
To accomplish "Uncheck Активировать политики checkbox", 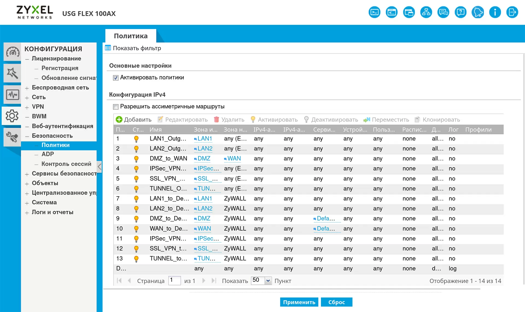I will (116, 78).
